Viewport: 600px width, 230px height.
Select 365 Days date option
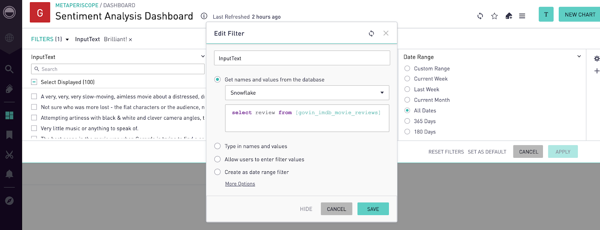coord(407,121)
